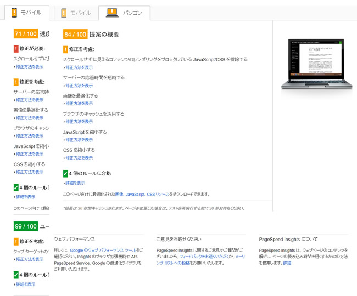Click the faded phone icon on second モバイル tab
This screenshot has height=296, width=357.
coord(64,13)
